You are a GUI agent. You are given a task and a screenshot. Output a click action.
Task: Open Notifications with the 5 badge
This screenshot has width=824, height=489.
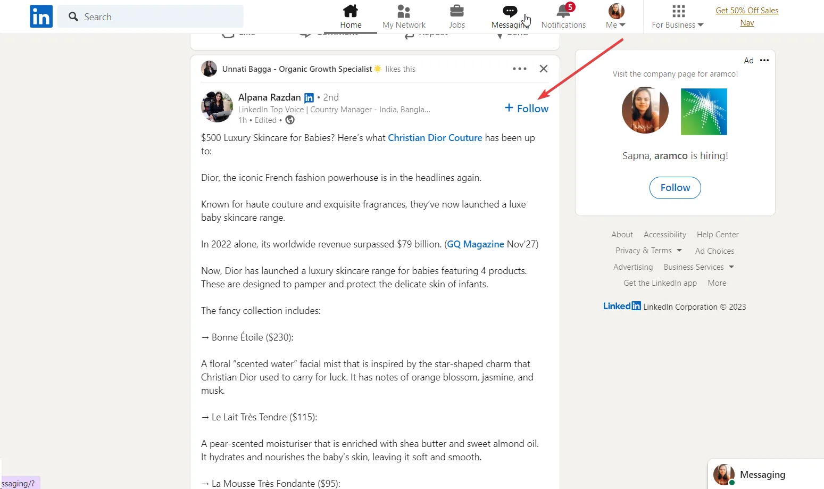pos(563,16)
